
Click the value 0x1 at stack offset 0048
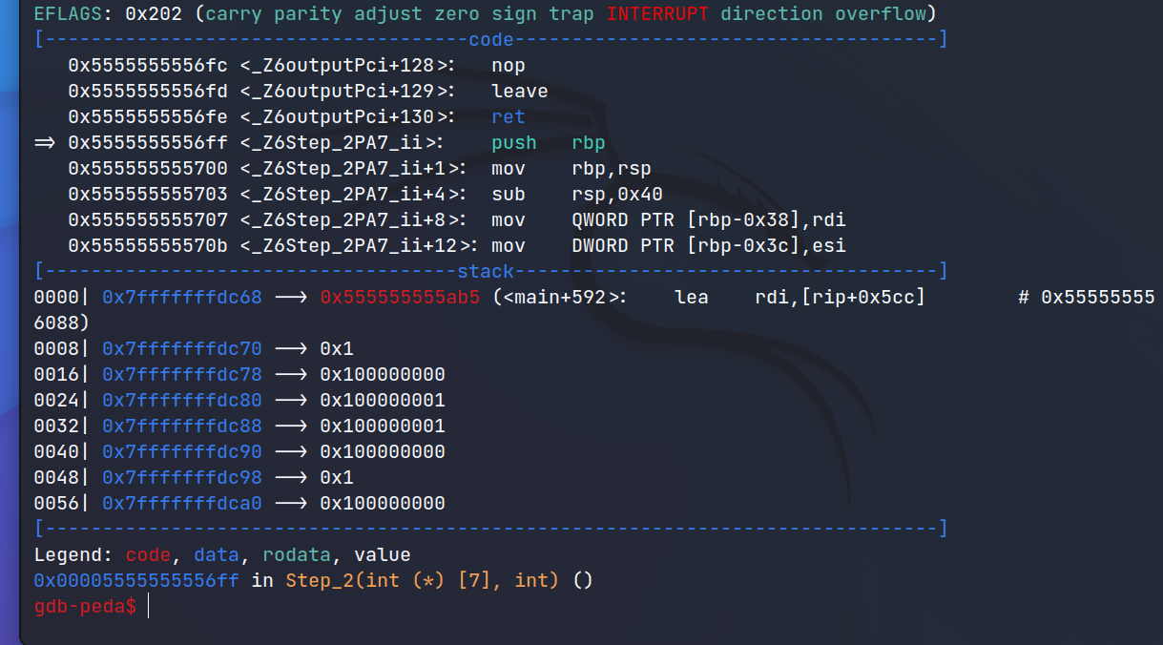[x=337, y=478]
